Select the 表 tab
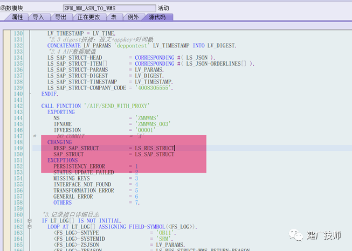 [x=114, y=17]
